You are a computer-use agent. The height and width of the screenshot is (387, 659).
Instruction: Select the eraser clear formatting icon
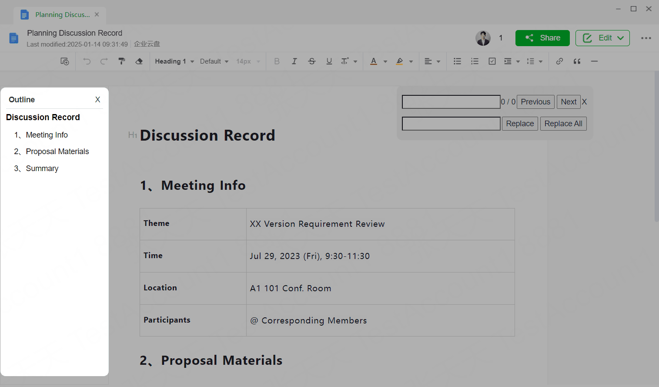tap(139, 61)
